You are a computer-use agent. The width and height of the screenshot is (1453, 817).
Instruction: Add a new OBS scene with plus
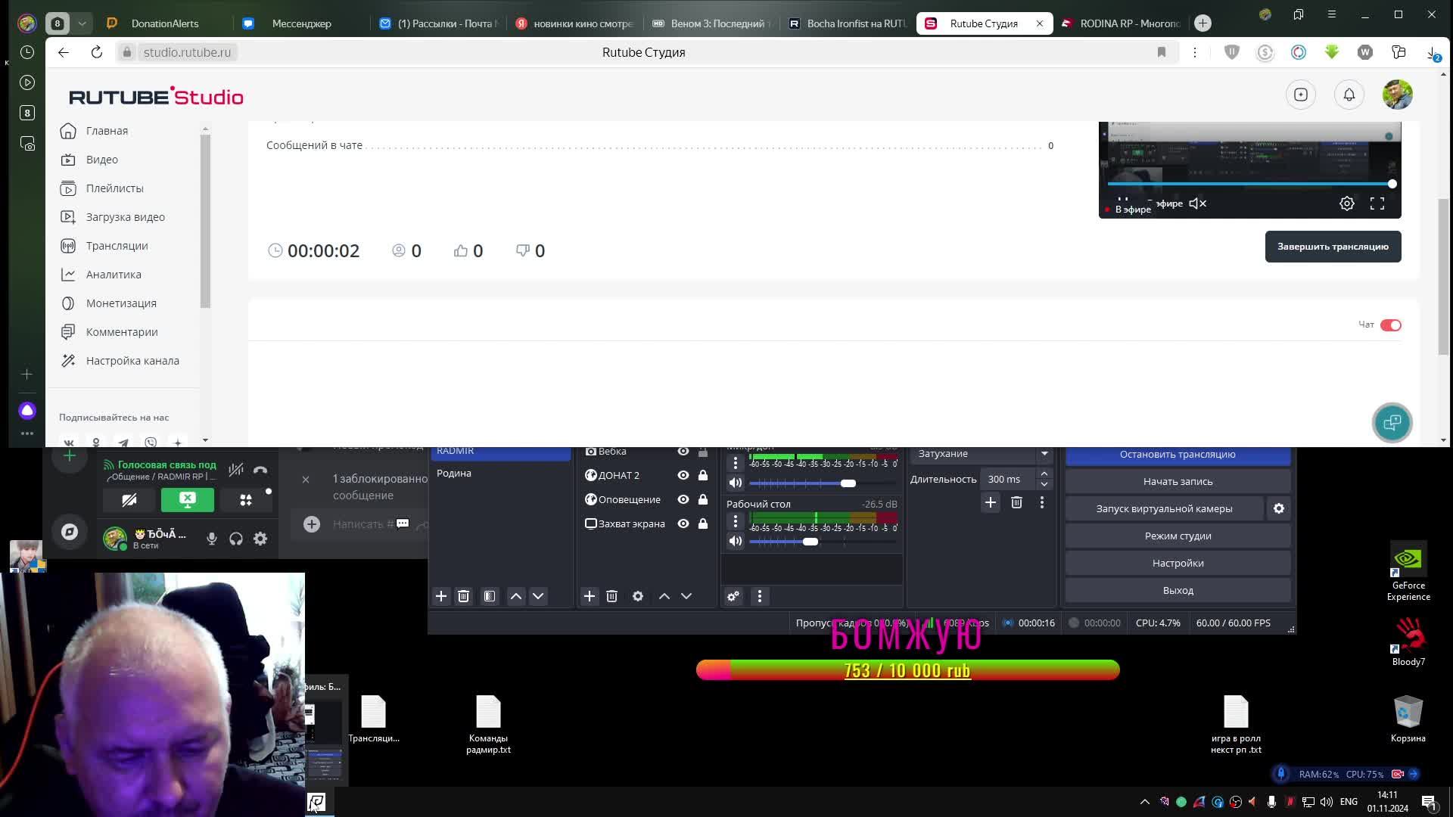441,597
